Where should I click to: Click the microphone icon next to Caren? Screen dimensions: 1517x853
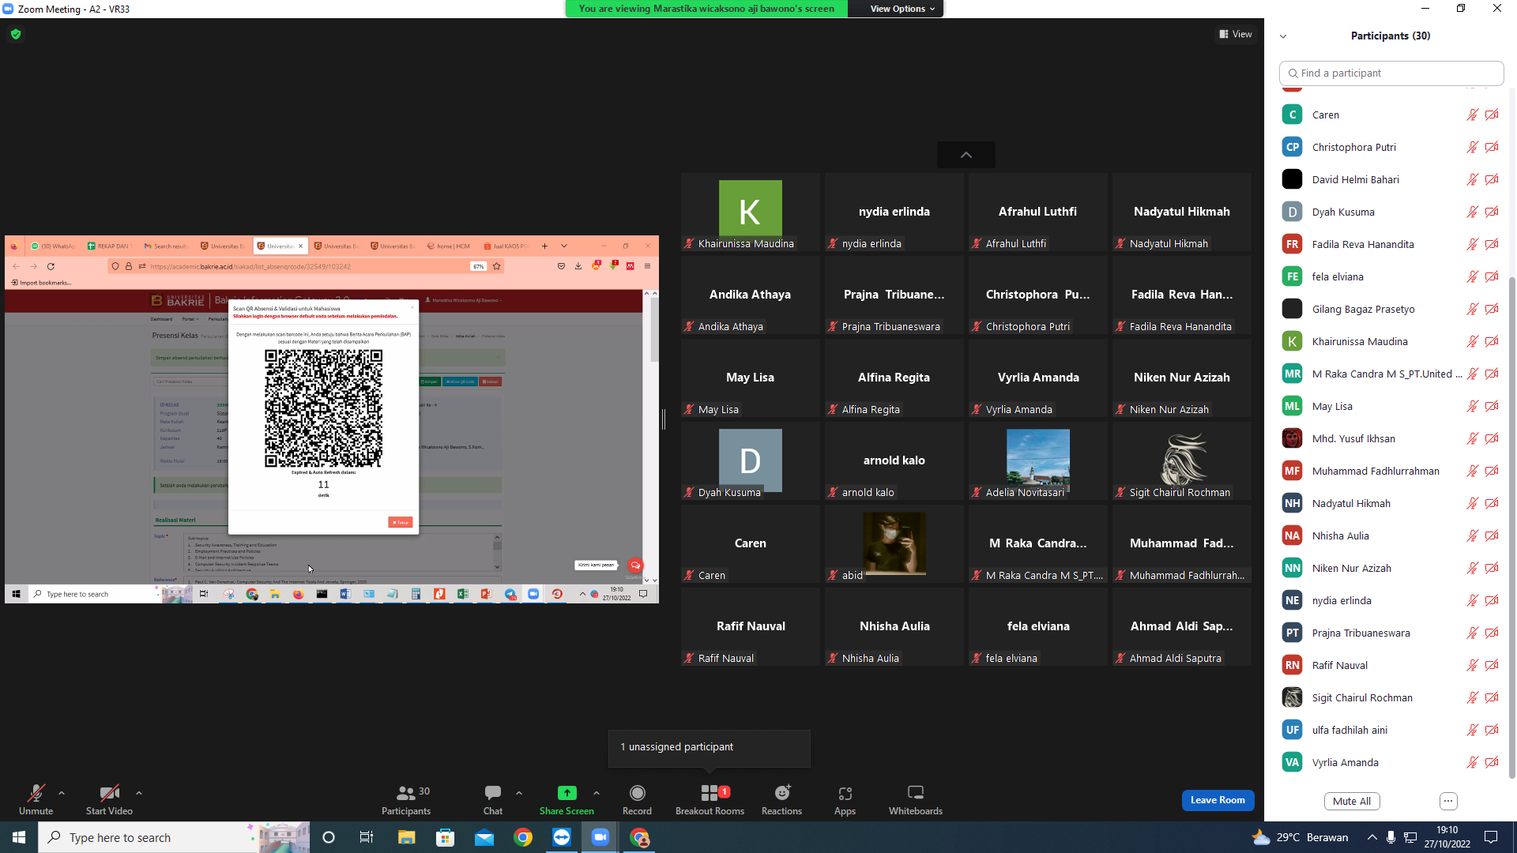(x=1472, y=115)
